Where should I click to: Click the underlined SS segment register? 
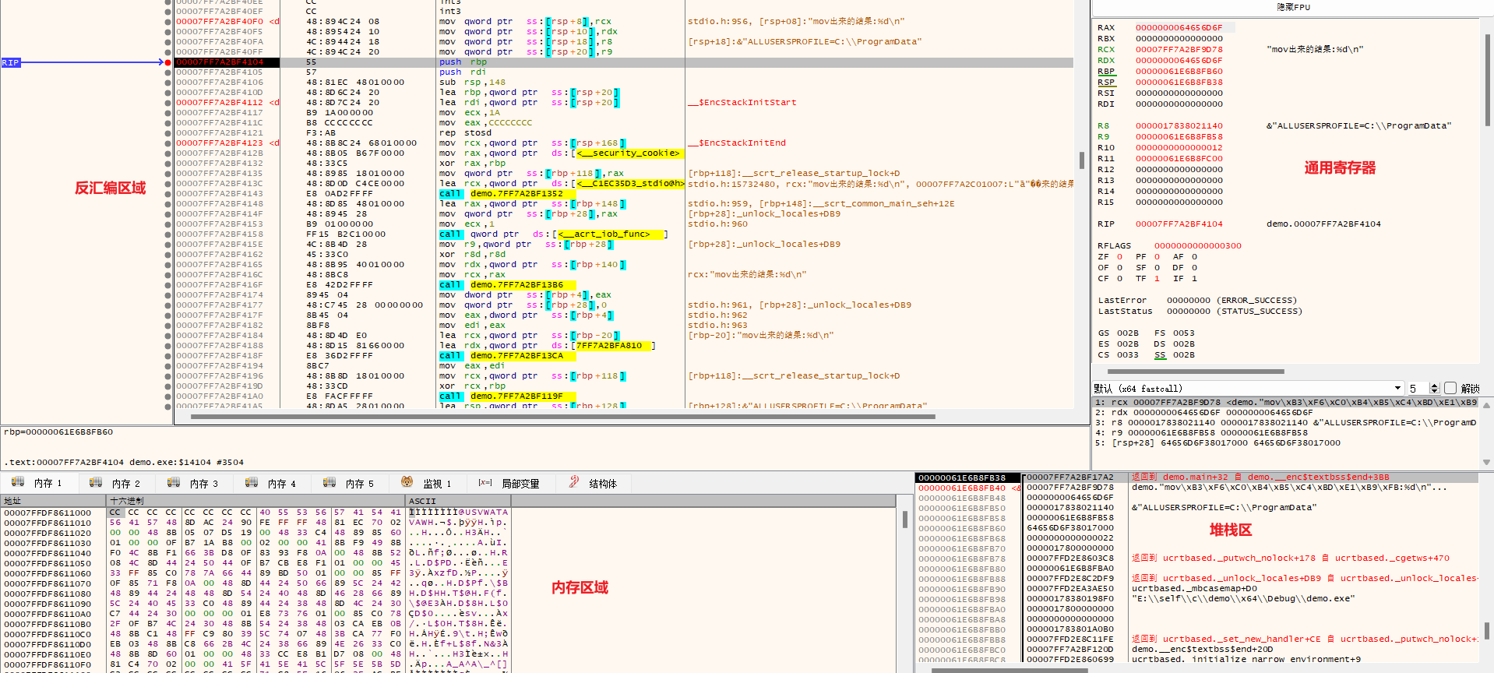1160,354
